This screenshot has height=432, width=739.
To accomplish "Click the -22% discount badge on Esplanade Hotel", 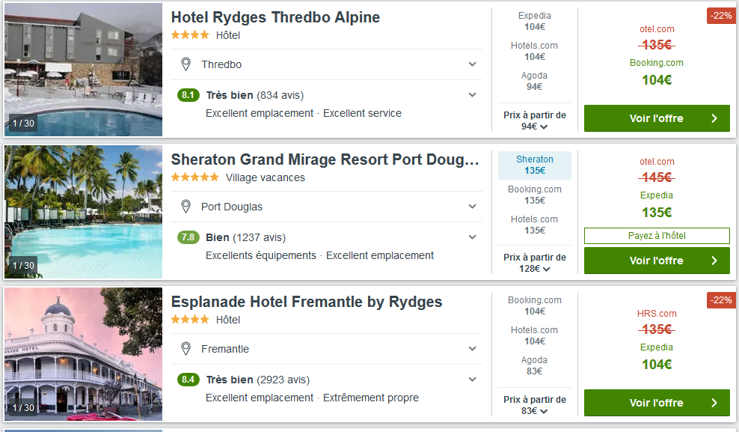I will 721,300.
